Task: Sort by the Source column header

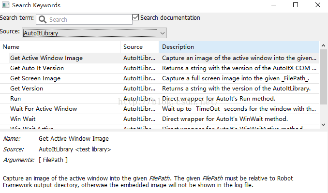Action: [x=139, y=47]
